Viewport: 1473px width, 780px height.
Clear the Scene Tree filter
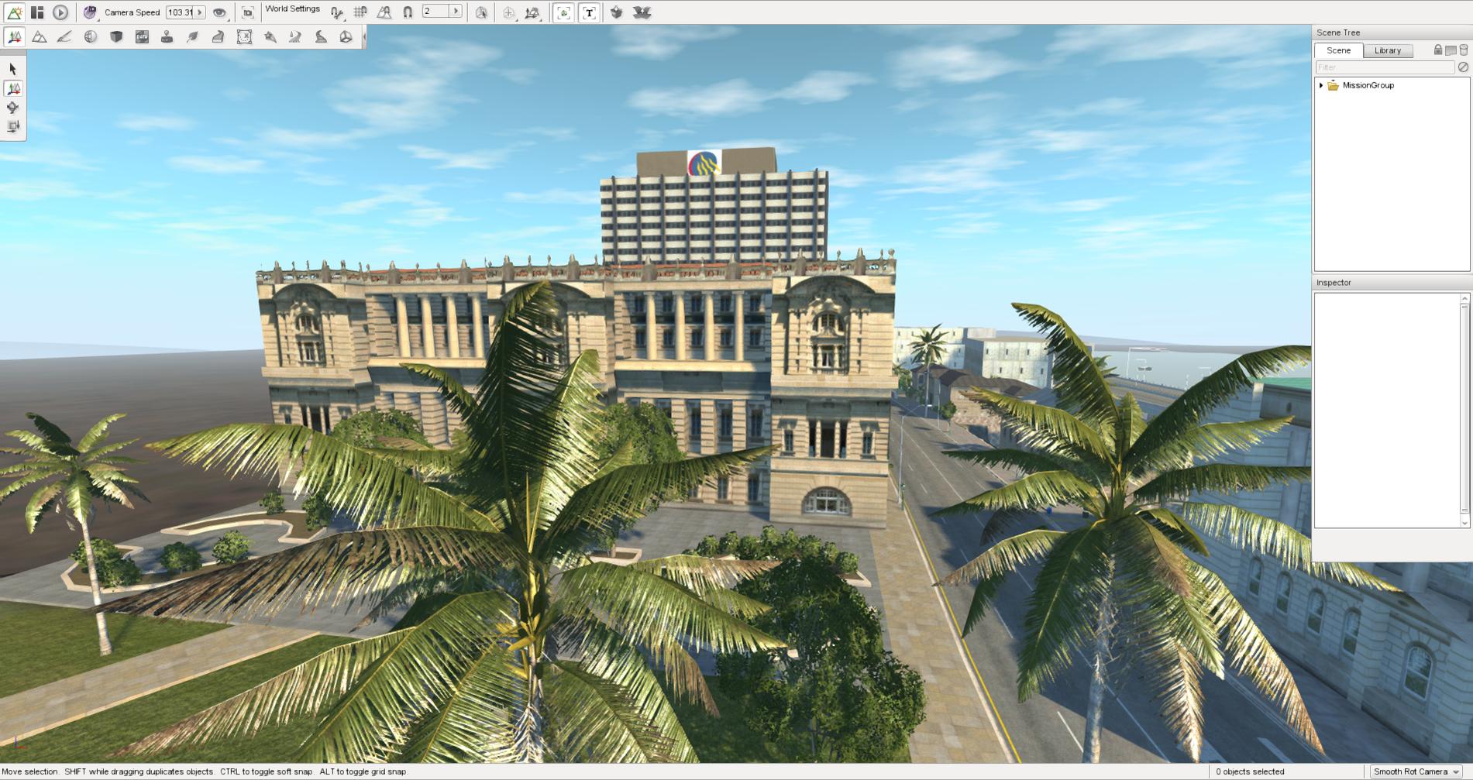click(1463, 67)
